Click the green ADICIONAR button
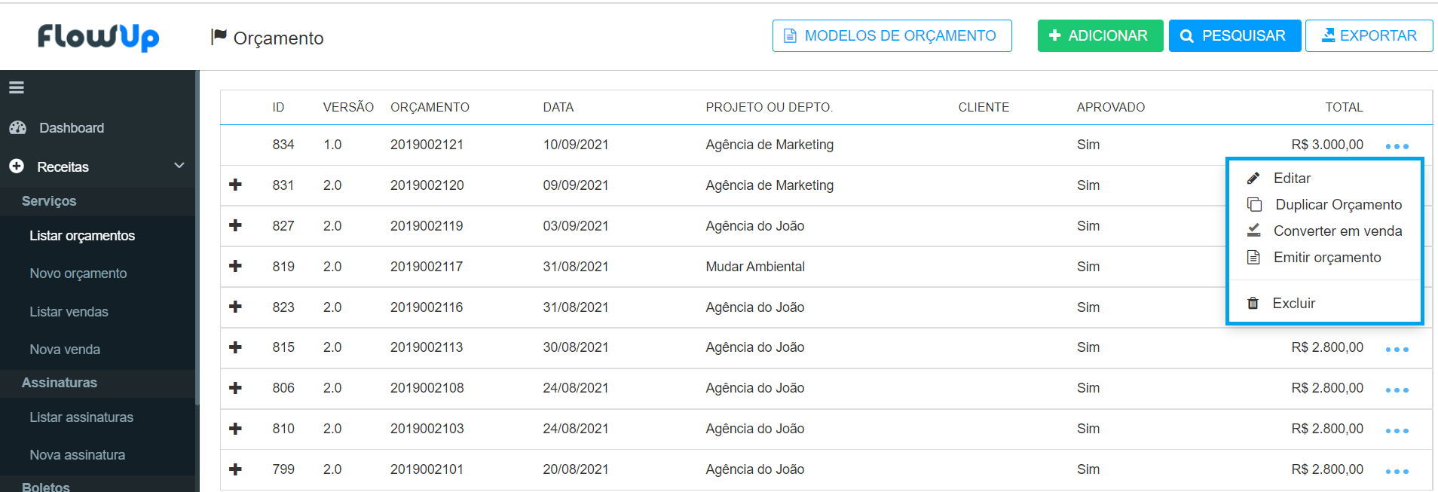 (1100, 35)
